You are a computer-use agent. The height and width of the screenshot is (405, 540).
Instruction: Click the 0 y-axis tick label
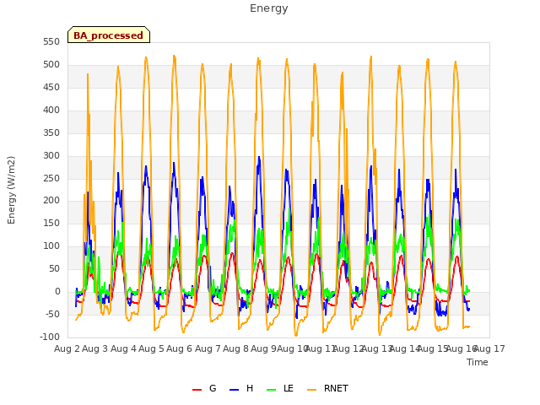point(57,291)
